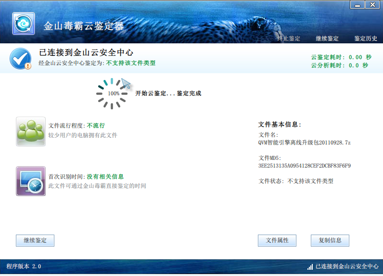Image resolution: width=383 pixels, height=276 pixels.
Task: Click the monitor and clock first-identified icon
Action: [x=31, y=181]
